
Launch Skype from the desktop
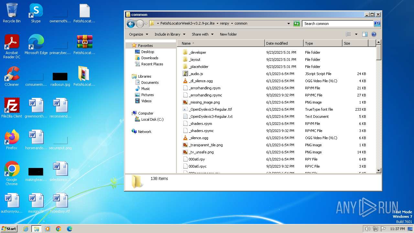pyautogui.click(x=36, y=13)
